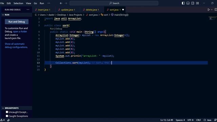Click the main method icon in breadcrumb
The image size is (217, 122).
point(112,15)
